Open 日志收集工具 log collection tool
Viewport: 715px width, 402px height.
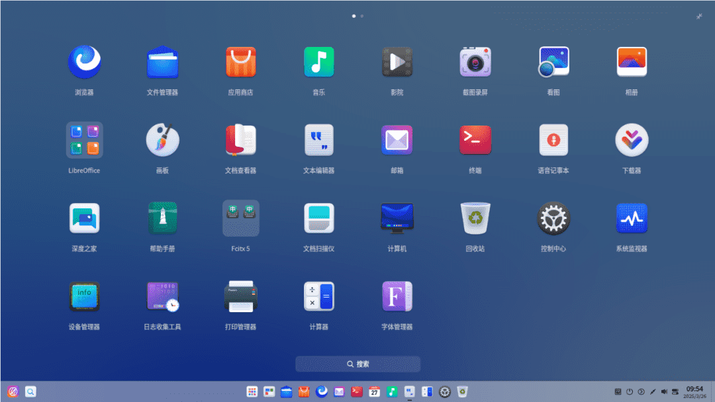(162, 296)
